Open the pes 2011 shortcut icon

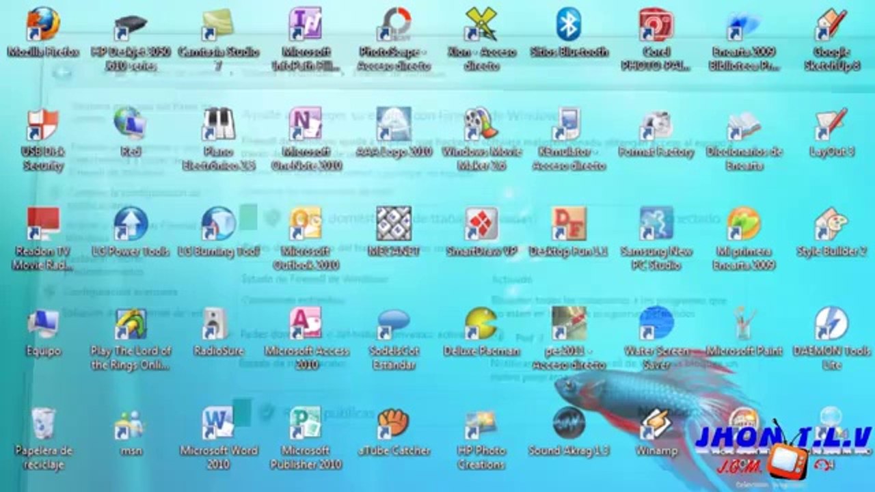569,323
